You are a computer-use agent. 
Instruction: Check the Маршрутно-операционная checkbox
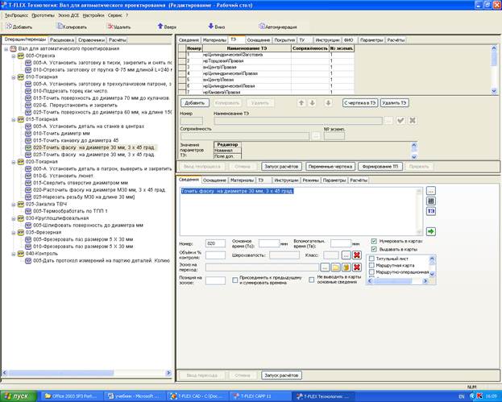(371, 272)
